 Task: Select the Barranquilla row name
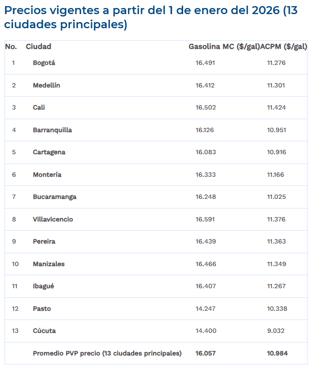[52, 130]
